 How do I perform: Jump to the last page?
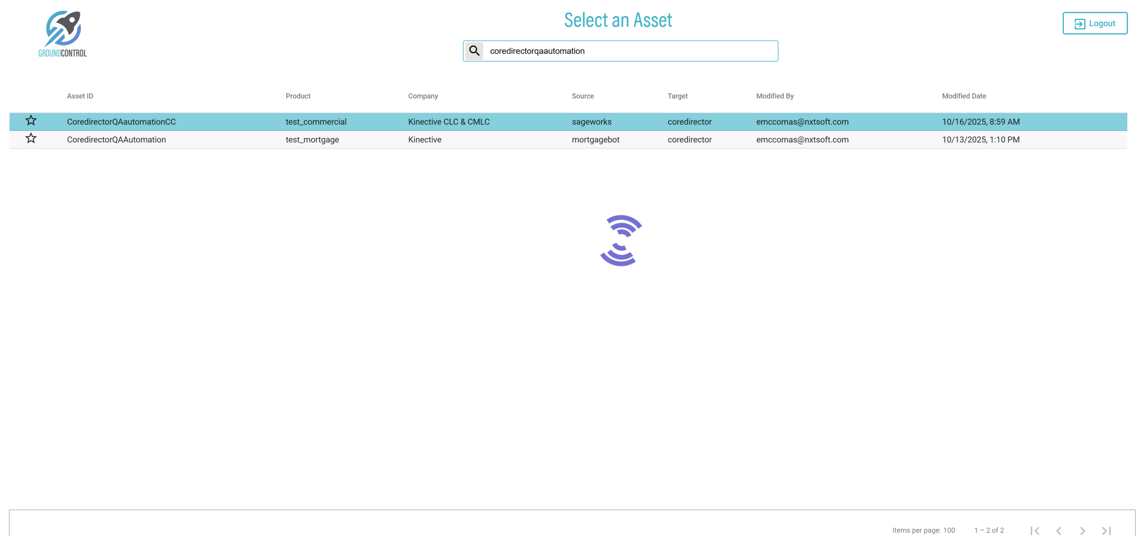[1106, 530]
